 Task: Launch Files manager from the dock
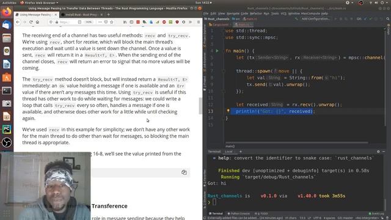pyautogui.click(x=7, y=38)
